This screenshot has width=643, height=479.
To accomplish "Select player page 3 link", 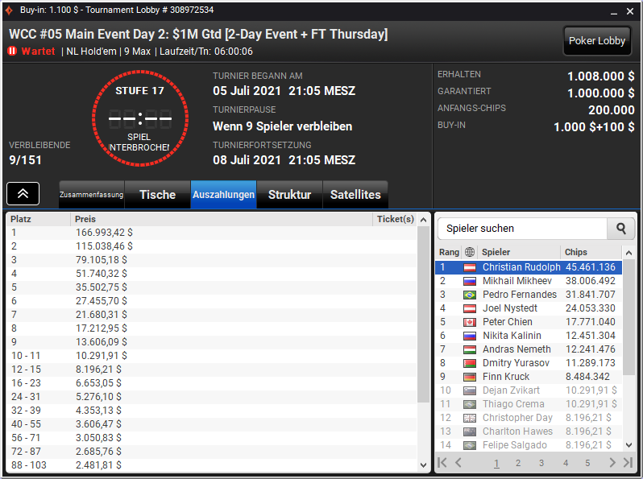I will point(541,463).
